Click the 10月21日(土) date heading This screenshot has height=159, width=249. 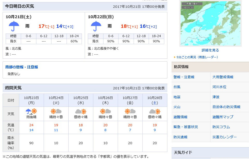[18, 17]
